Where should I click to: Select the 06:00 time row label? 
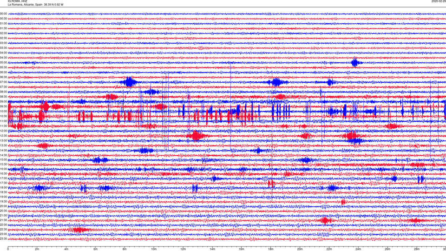pyautogui.click(x=3, y=73)
